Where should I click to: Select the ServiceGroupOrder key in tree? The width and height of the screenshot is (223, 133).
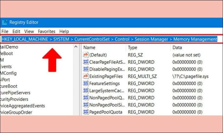click(16, 112)
